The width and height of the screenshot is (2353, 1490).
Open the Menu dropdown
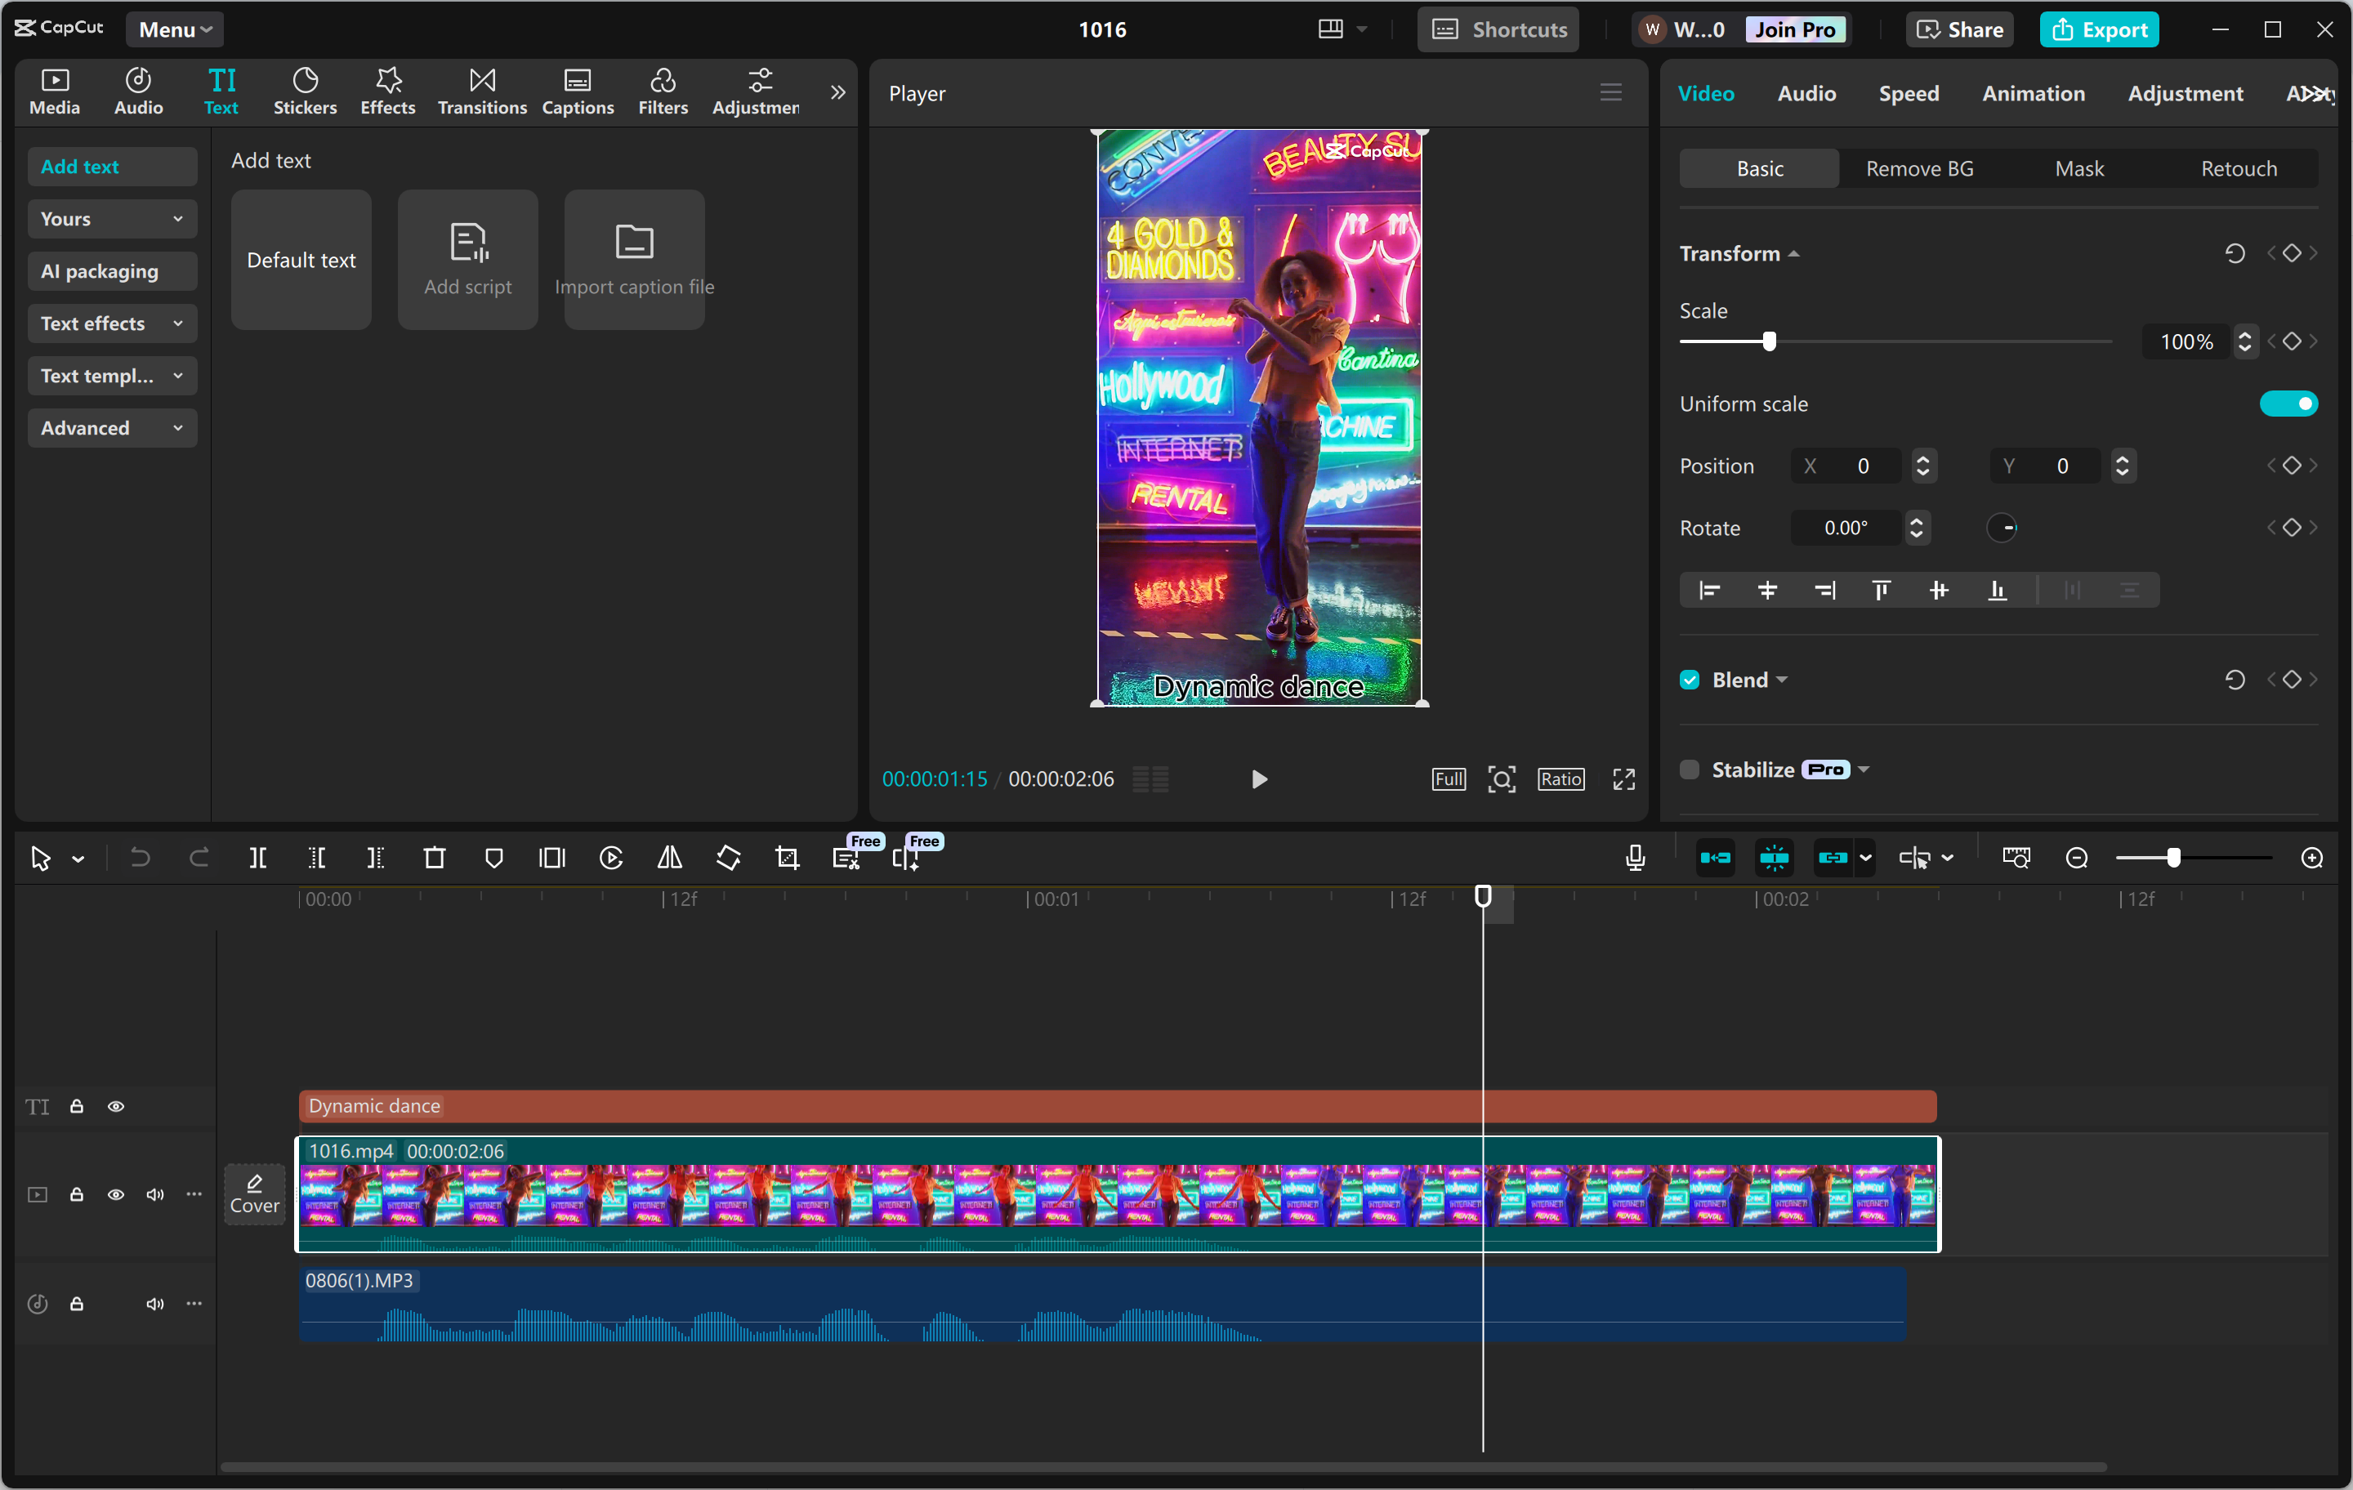click(x=174, y=29)
